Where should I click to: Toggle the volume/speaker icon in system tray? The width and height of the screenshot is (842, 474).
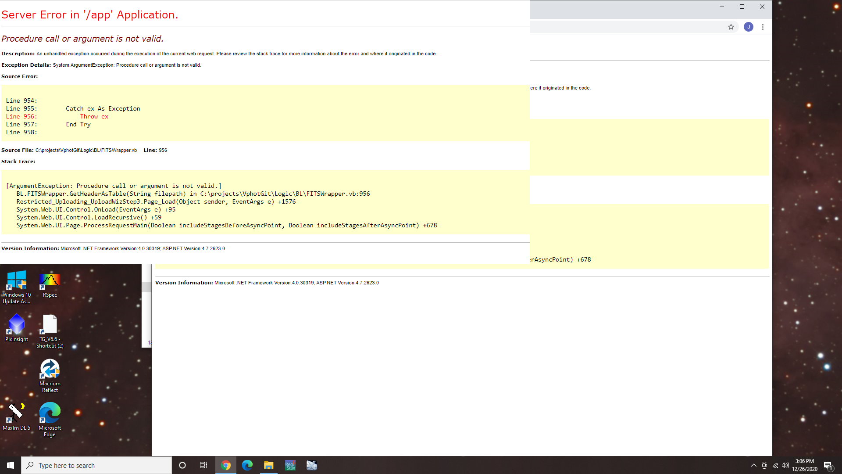tap(785, 465)
